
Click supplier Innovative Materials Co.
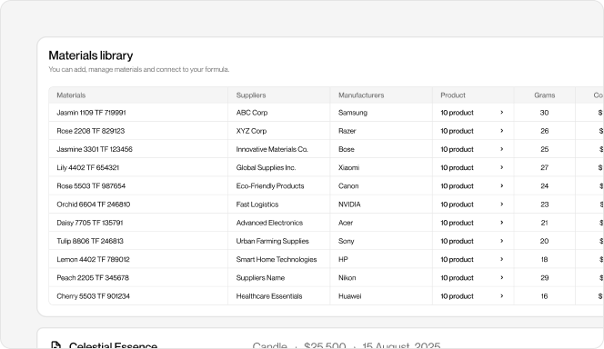point(272,149)
